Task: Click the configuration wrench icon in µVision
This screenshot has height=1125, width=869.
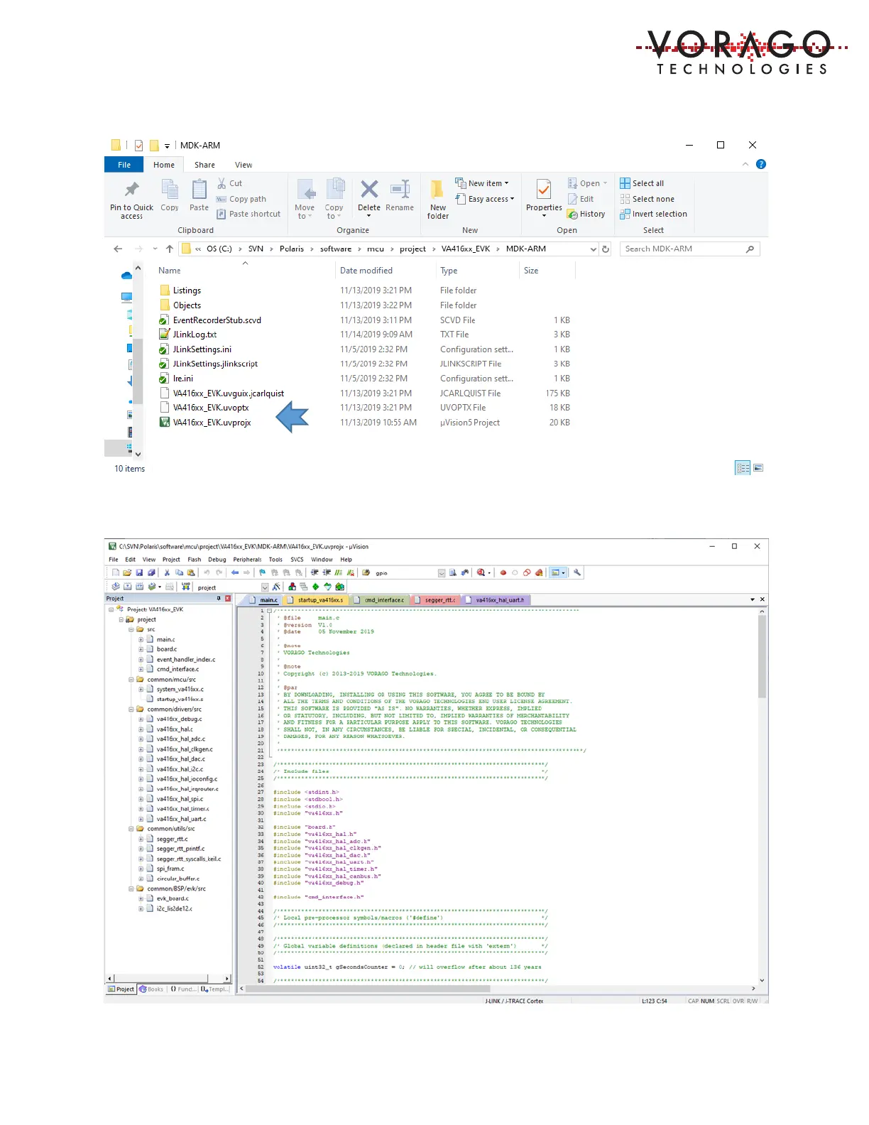Action: coord(577,572)
